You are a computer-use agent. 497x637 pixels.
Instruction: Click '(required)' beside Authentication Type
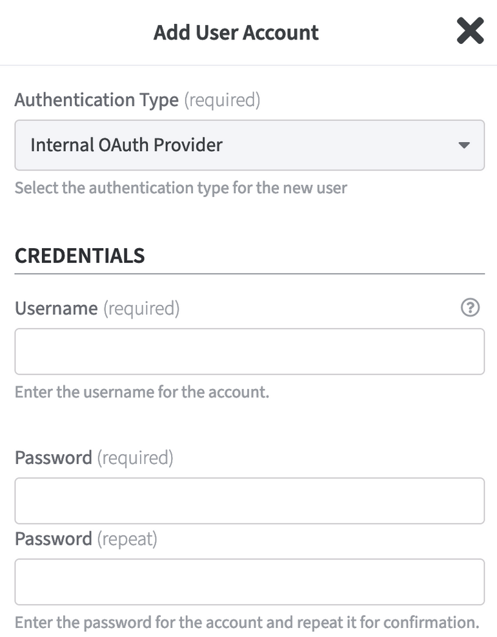click(x=222, y=100)
